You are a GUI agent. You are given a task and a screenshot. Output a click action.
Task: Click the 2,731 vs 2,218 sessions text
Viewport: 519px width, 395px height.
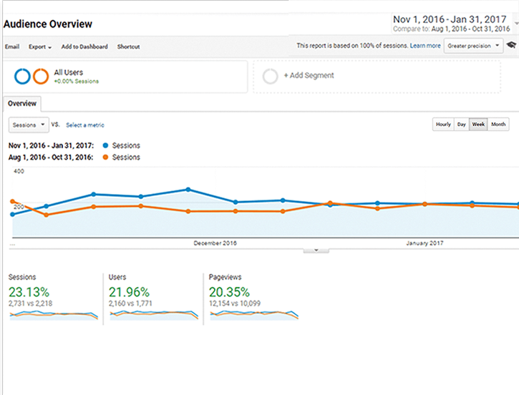(x=31, y=303)
